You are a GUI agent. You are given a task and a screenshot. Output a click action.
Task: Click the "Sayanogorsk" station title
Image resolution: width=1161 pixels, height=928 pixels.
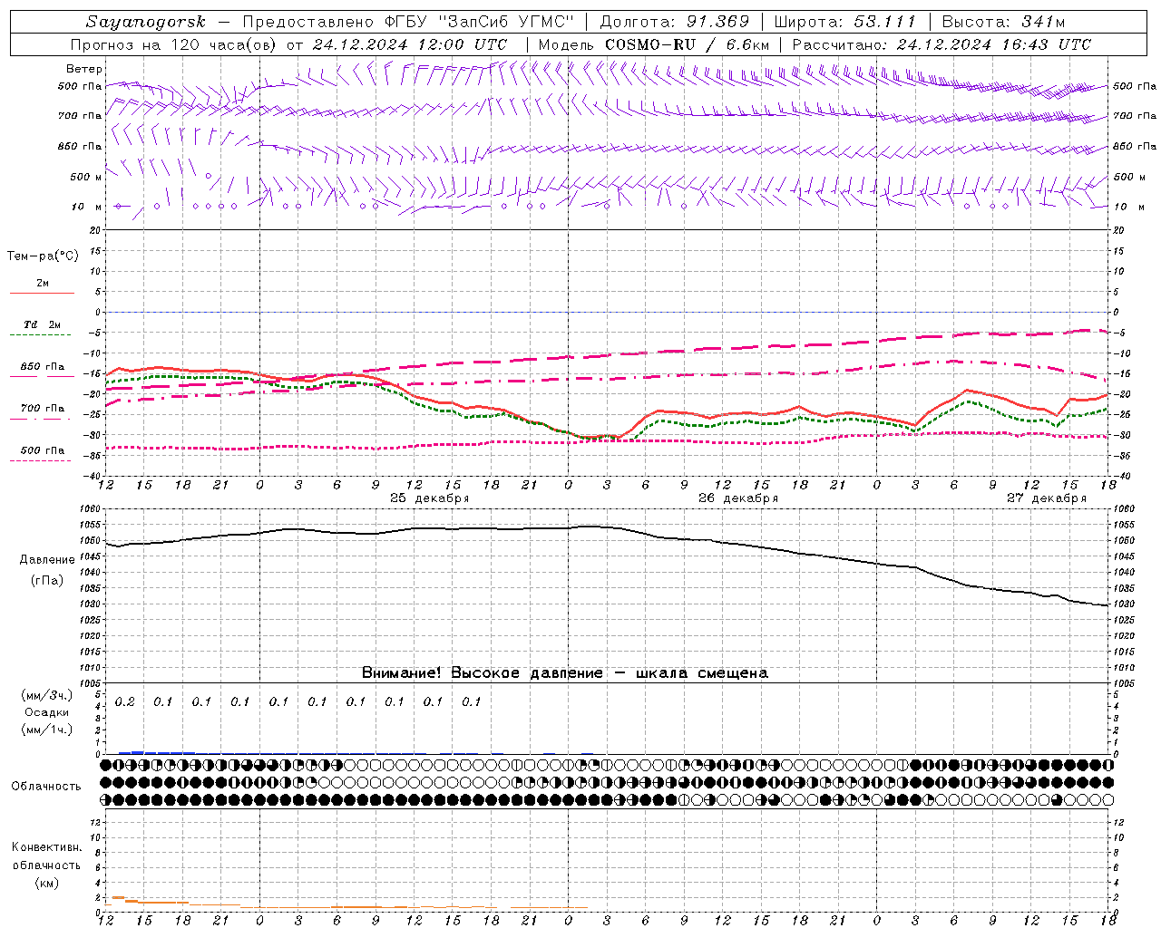tap(146, 22)
